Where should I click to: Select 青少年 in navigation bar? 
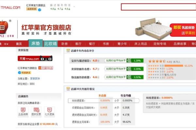point(122,44)
